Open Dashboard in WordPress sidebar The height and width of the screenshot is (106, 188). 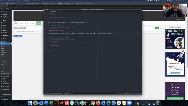pyautogui.click(x=5, y=12)
